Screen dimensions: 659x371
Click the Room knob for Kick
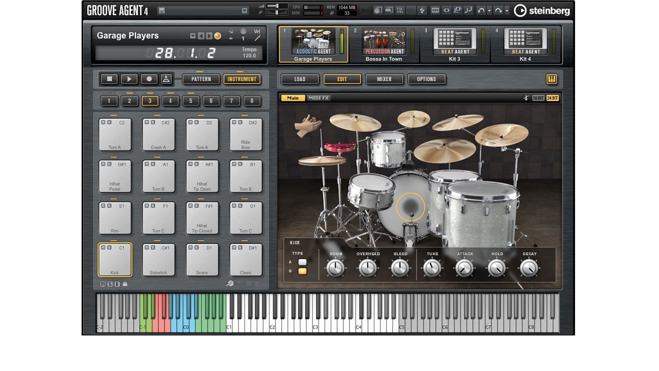click(x=335, y=268)
